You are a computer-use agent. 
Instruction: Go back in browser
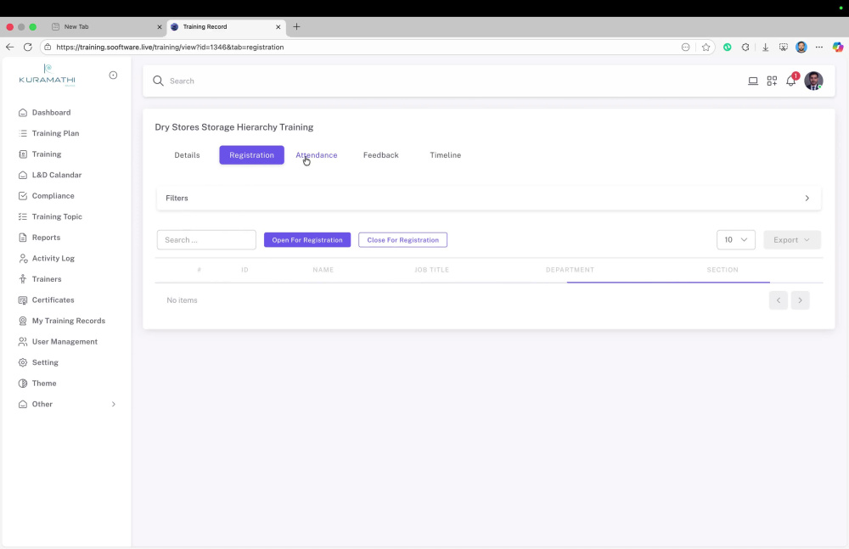[x=9, y=48]
